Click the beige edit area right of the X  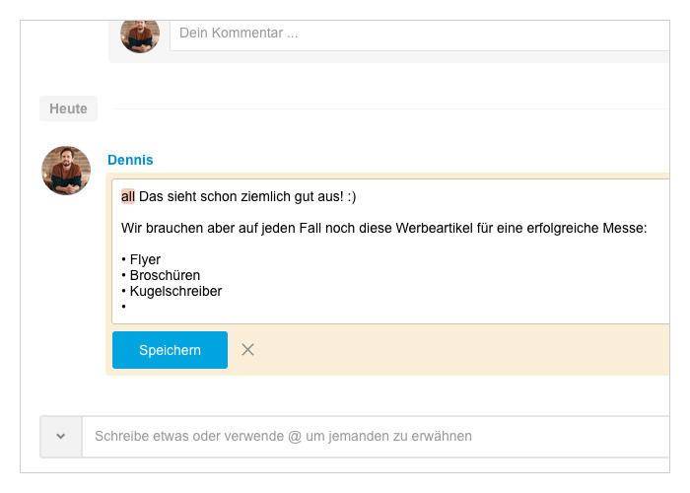pyautogui.click(x=462, y=350)
